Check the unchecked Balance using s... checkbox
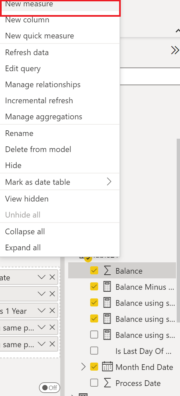This screenshot has width=180, height=396. [94, 335]
